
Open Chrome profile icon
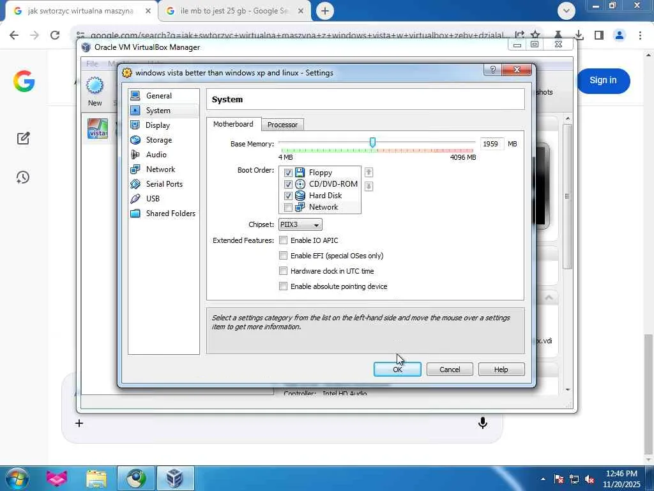click(620, 36)
